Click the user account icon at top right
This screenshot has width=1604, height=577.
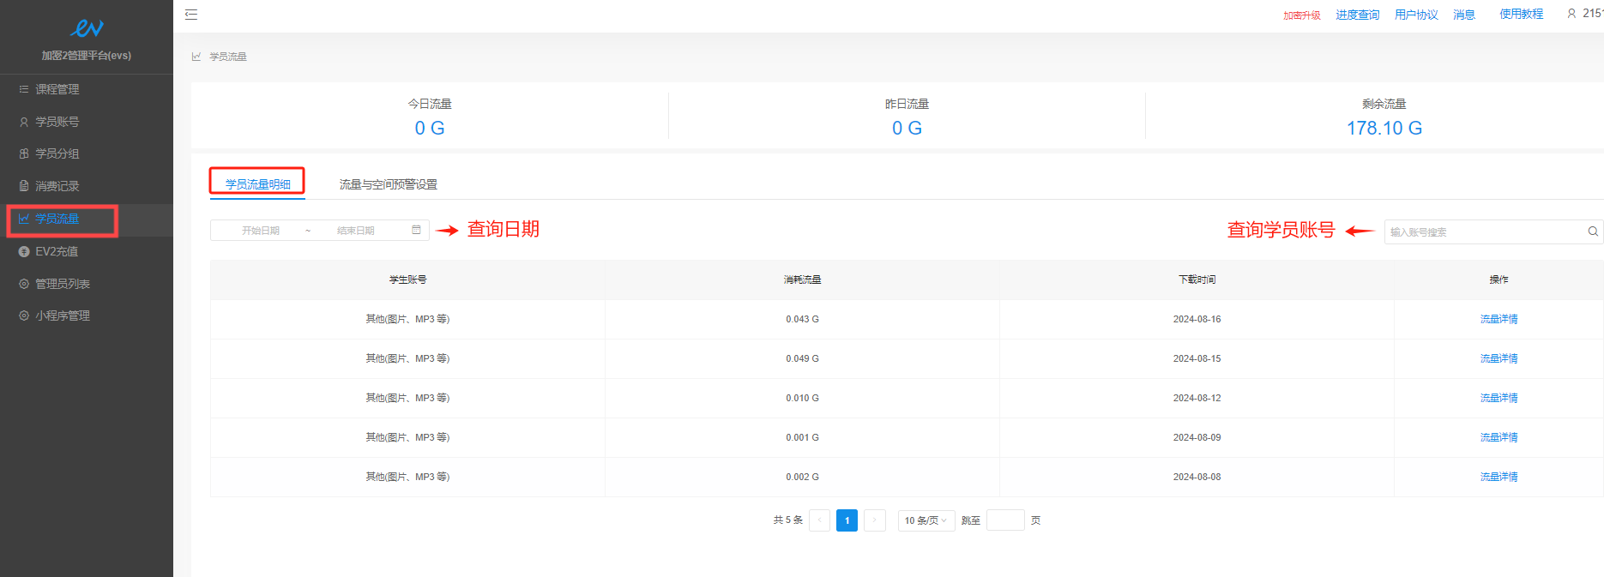pos(1571,14)
